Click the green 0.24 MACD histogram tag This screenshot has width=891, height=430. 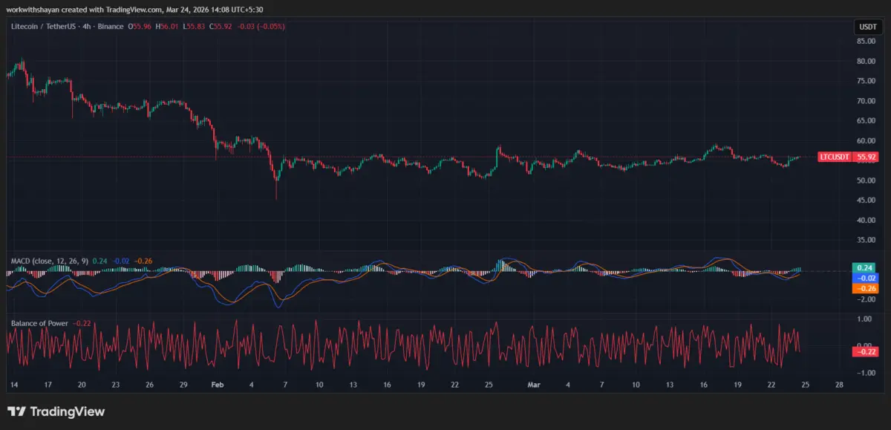coord(864,267)
